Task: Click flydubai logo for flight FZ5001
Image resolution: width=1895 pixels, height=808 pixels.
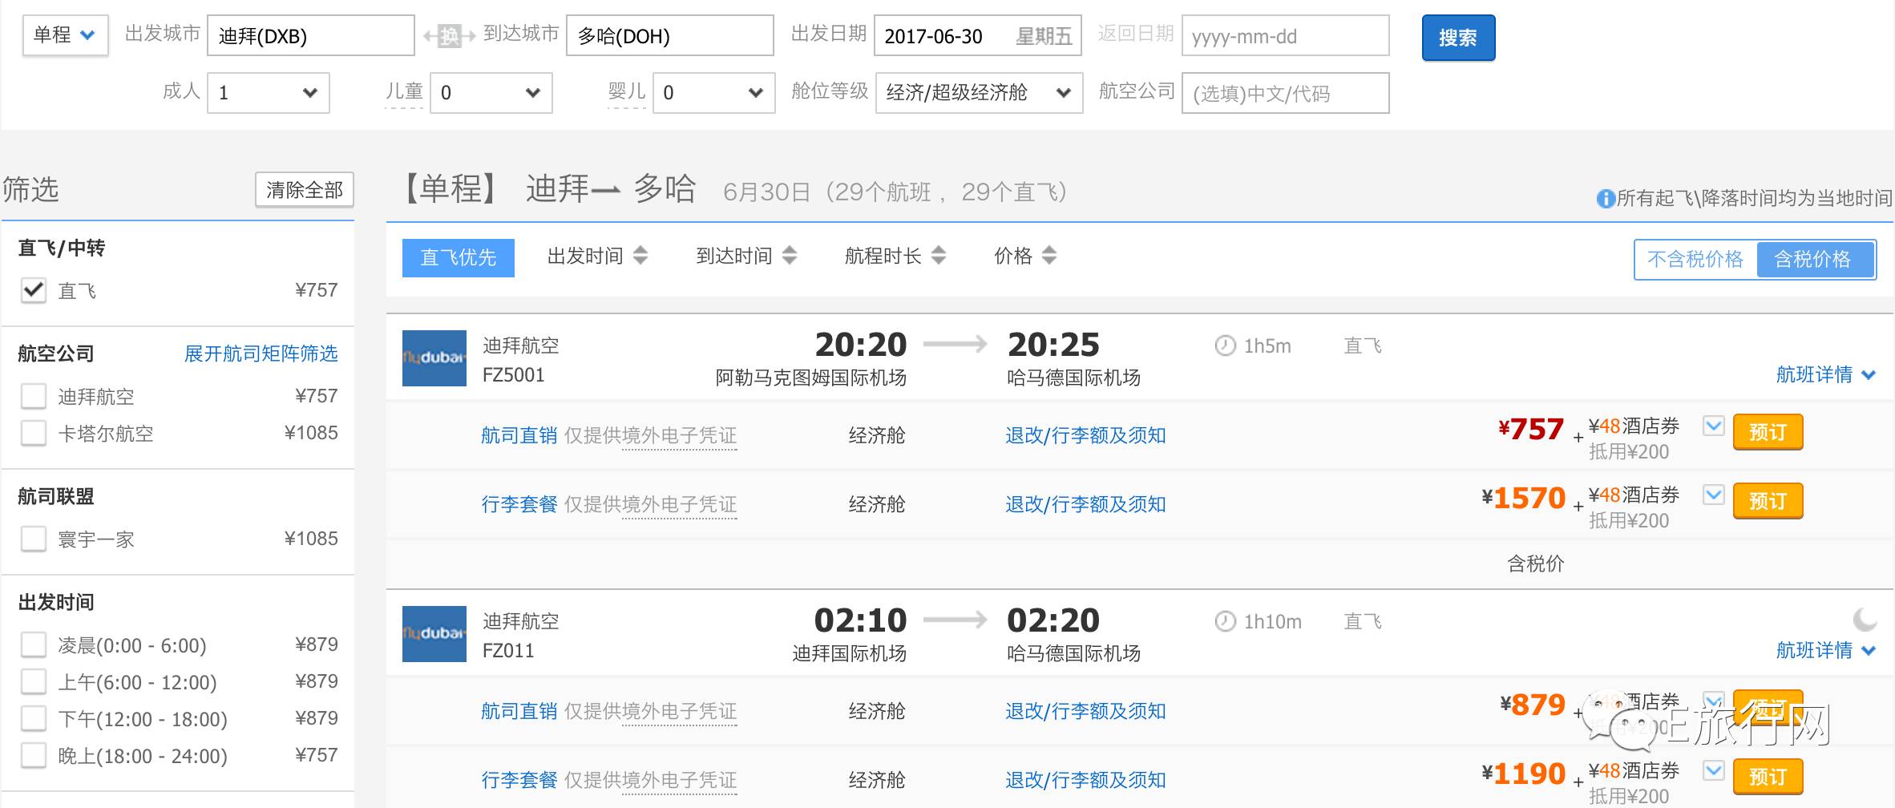Action: [x=434, y=358]
